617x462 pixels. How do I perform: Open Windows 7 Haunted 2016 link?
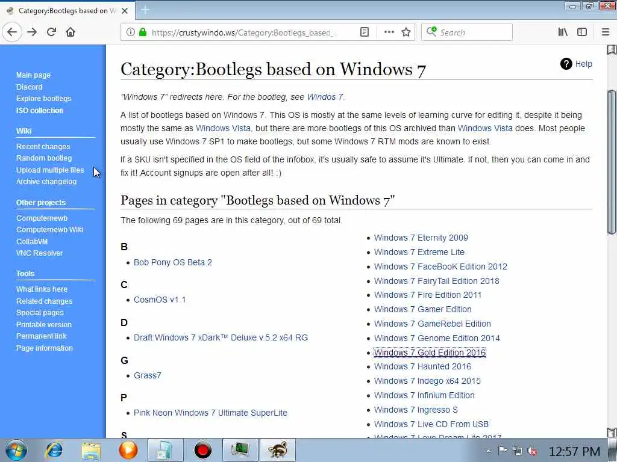422,366
